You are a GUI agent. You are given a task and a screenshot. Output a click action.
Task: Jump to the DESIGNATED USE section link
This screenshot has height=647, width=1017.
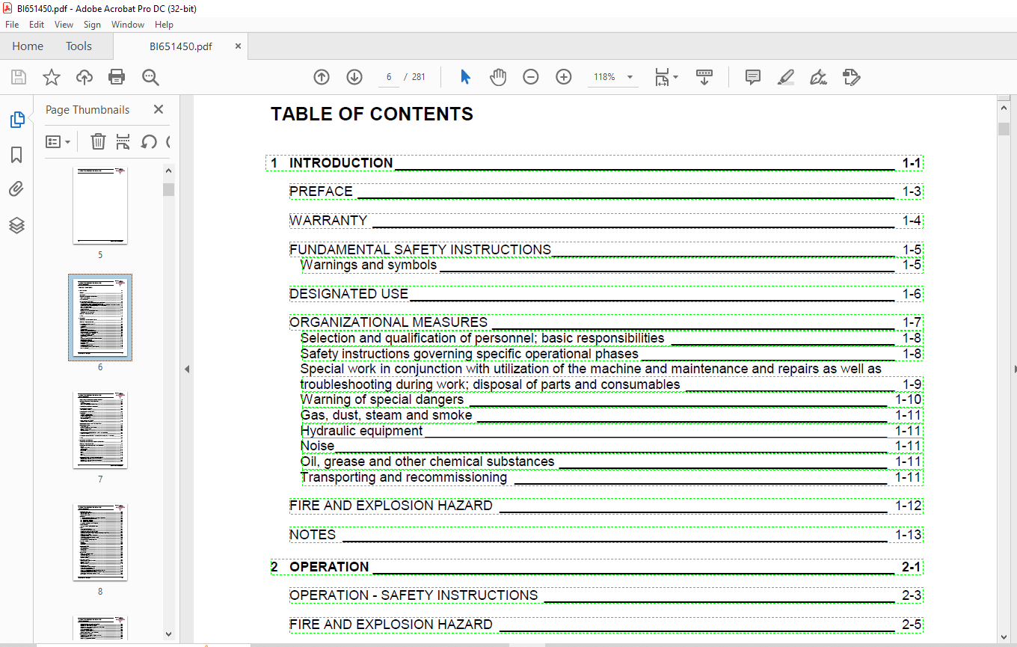[x=606, y=294]
